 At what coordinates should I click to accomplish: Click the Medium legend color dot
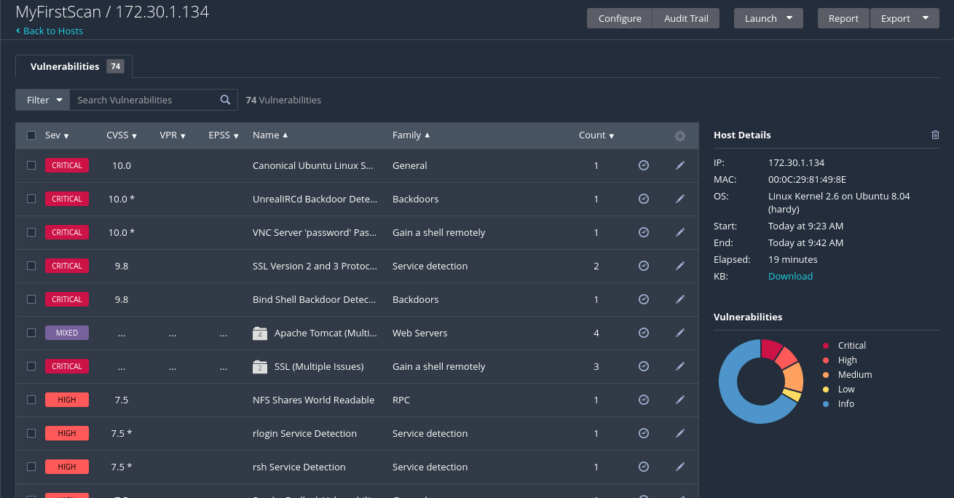826,375
